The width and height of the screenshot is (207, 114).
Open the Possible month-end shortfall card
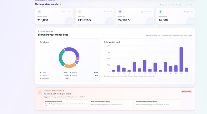(x=66, y=103)
